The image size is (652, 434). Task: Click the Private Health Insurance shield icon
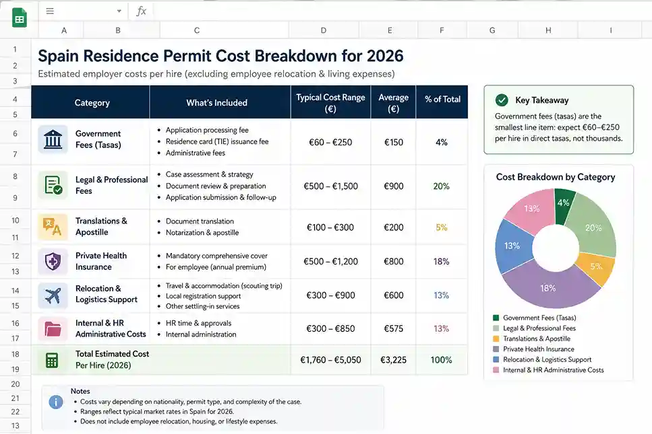coord(53,261)
